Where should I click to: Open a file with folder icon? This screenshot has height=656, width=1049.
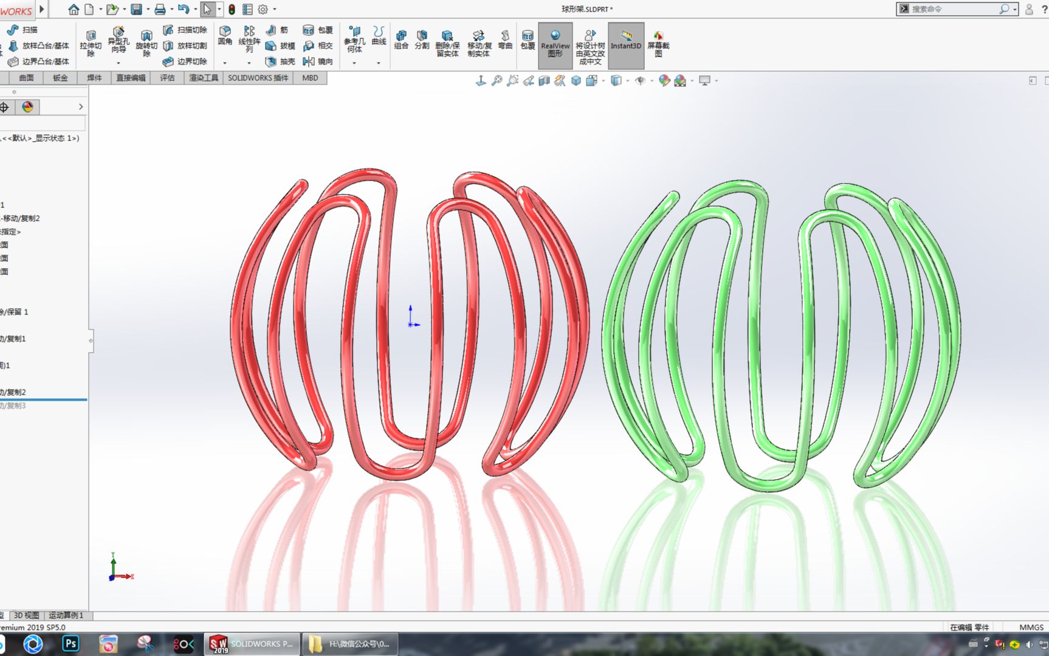point(112,9)
